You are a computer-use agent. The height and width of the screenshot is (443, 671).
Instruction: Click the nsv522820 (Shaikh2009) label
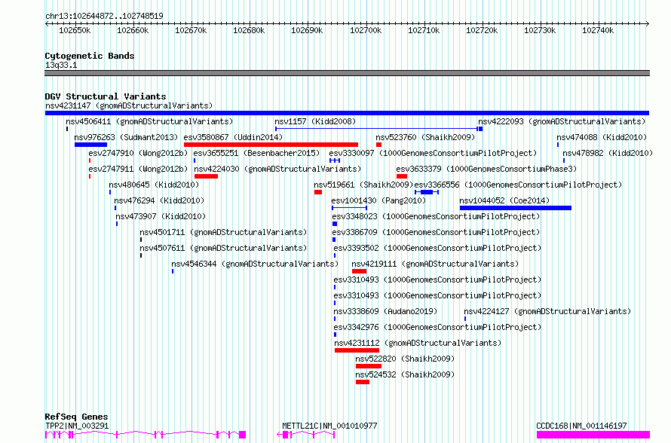click(x=405, y=359)
